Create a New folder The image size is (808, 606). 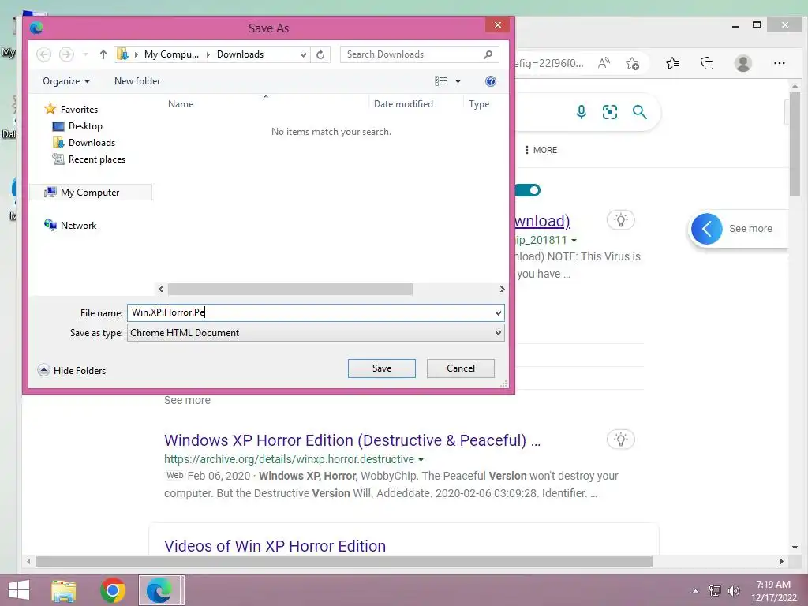pos(137,81)
